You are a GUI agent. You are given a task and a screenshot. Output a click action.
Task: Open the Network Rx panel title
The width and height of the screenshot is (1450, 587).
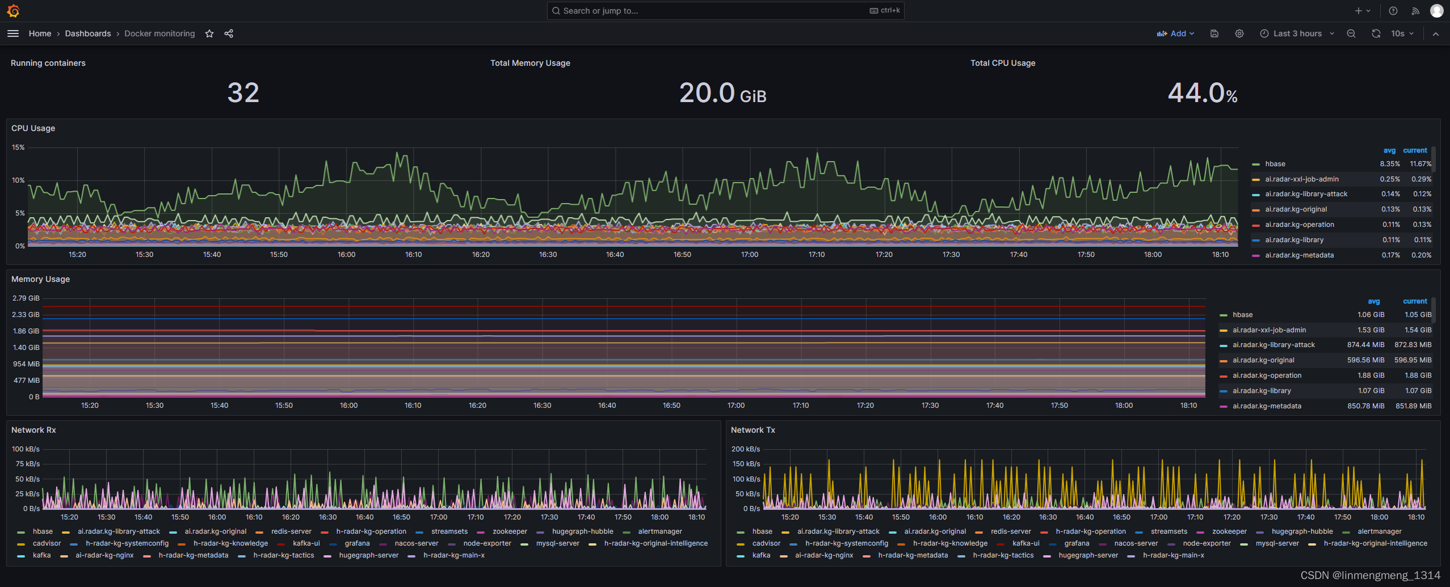pyautogui.click(x=33, y=430)
